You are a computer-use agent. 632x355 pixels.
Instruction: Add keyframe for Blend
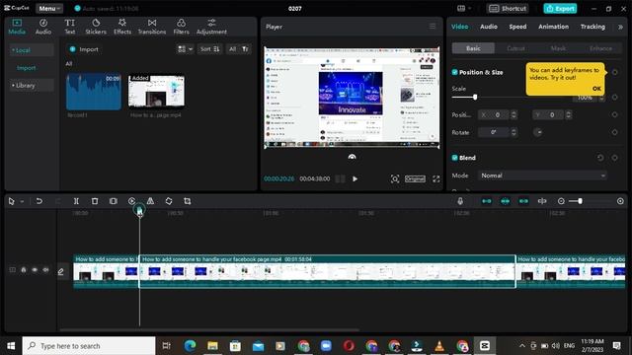(614, 158)
